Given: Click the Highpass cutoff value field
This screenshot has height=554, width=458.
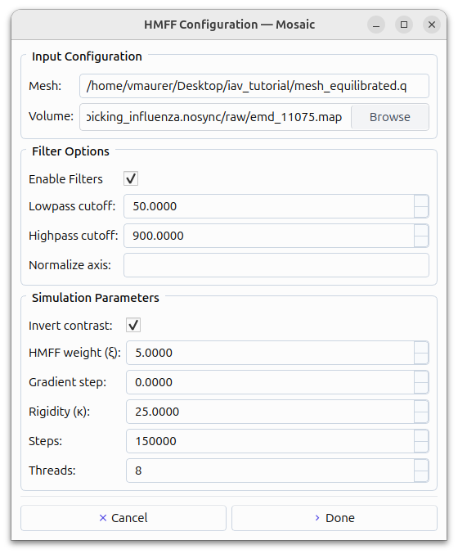Looking at the screenshot, I should click(269, 236).
